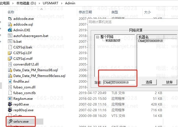Click the Admin.EXE application icon
The height and width of the screenshot is (127, 178).
tap(10, 30)
